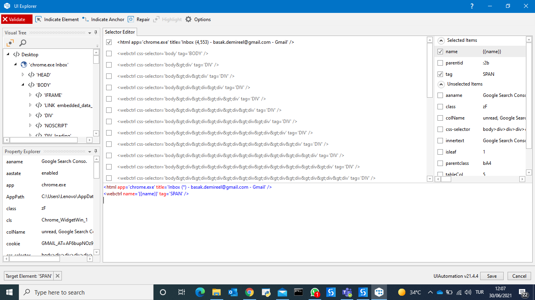
Task: Click the 'UIAutomation v21.4.4' version label
Action: (x=455, y=276)
